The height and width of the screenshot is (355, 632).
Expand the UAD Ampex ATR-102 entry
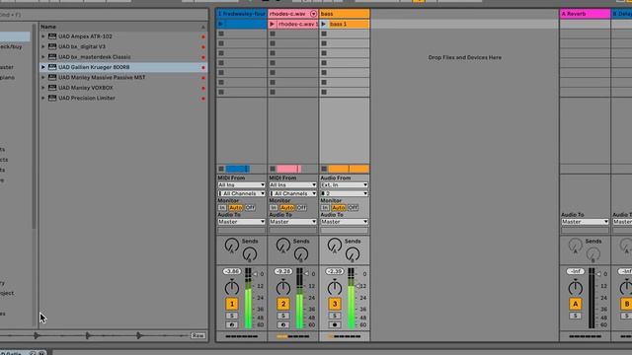pos(43,36)
